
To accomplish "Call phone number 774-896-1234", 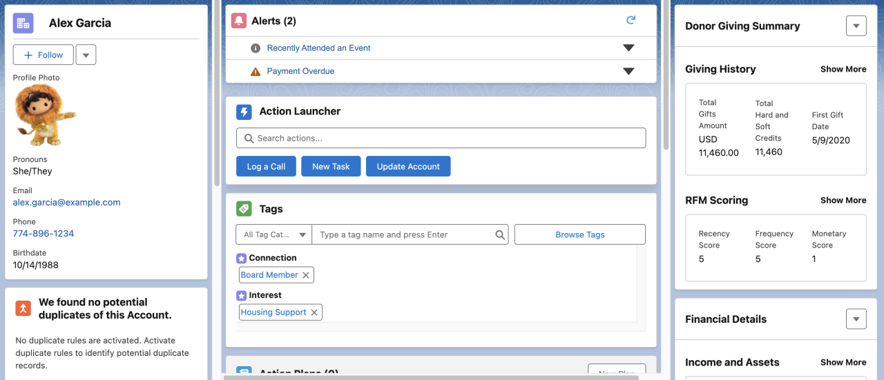I will click(x=44, y=234).
